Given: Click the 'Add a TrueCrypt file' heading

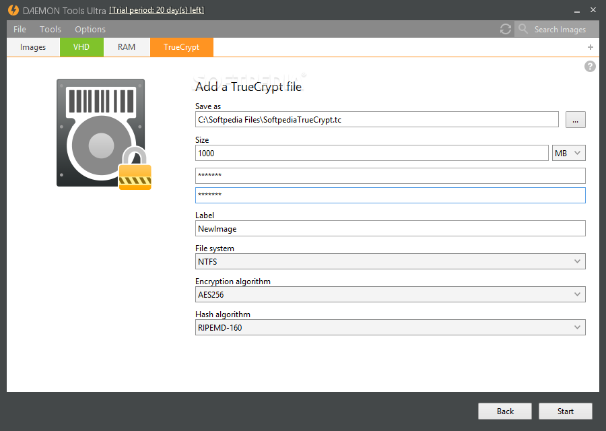Looking at the screenshot, I should click(x=248, y=87).
